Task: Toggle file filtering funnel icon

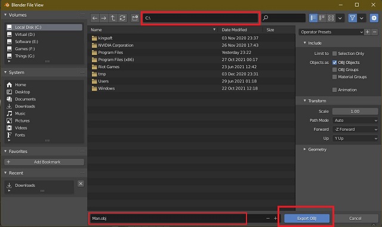Action: [x=352, y=18]
